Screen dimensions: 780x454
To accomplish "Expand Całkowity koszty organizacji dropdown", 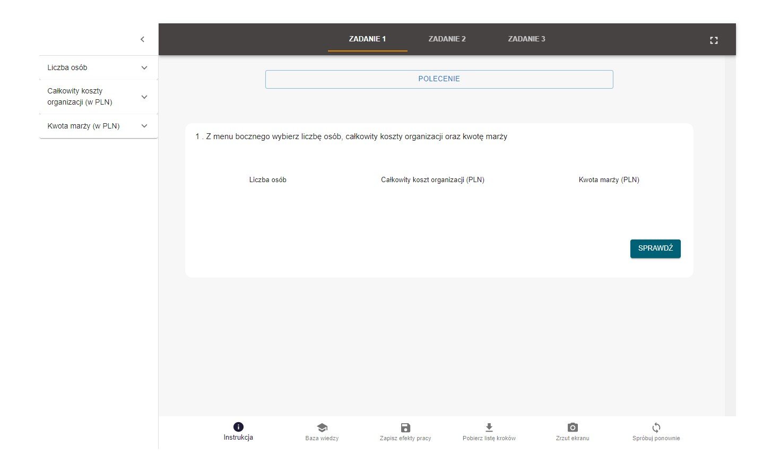I will [x=99, y=97].
